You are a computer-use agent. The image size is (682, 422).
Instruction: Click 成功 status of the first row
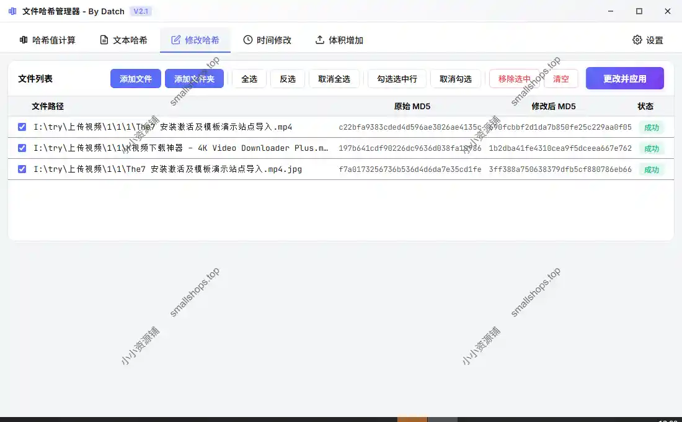pyautogui.click(x=652, y=127)
